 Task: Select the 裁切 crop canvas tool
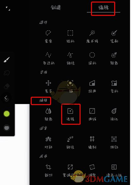pyautogui.click(x=48, y=170)
